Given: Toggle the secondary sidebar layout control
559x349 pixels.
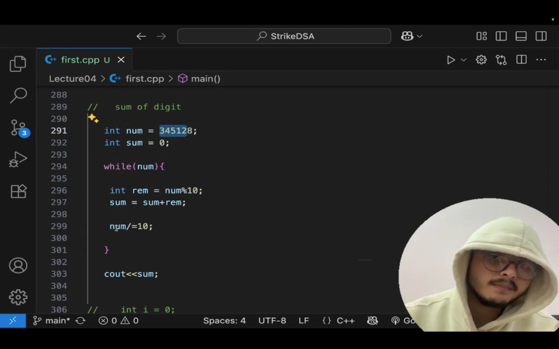Looking at the screenshot, I should (540, 36).
